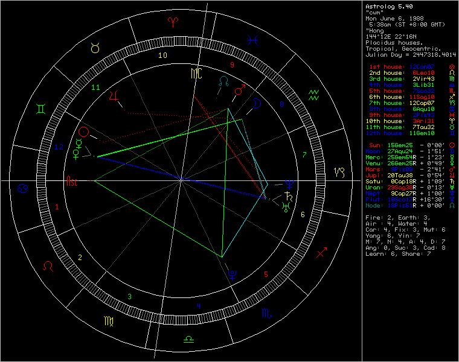Viewport: 459px width, 362px height.
Task: Click the green Mercury symbol in house 12
Action: [x=79, y=144]
